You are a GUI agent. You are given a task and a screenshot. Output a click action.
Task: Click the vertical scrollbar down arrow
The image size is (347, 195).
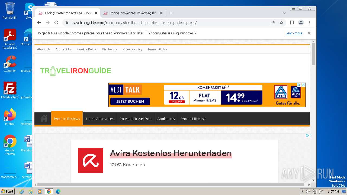tap(313, 180)
